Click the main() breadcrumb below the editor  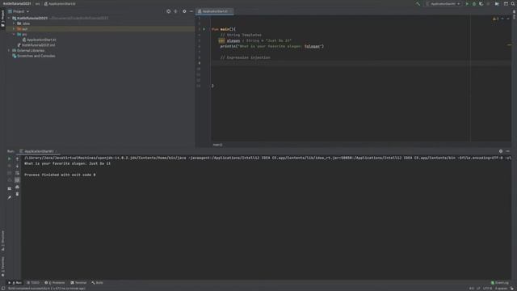click(x=217, y=145)
